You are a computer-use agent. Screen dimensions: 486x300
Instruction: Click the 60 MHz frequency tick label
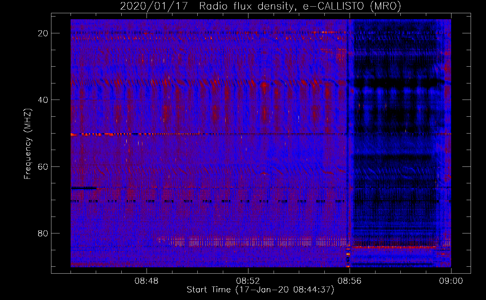(x=43, y=166)
